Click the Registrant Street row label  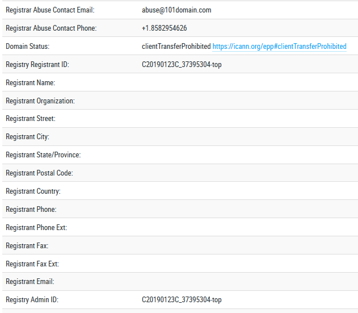point(31,119)
